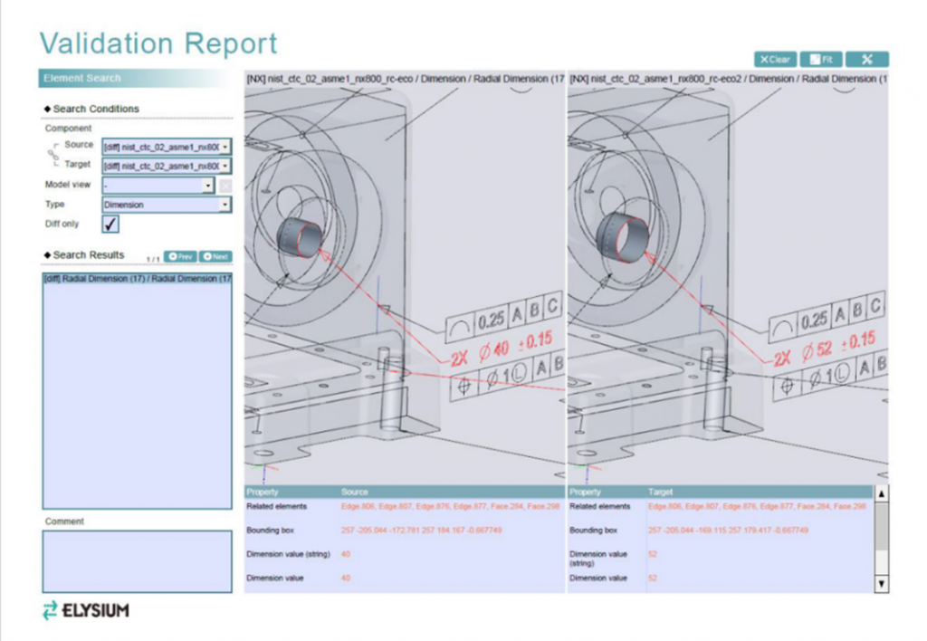This screenshot has height=641, width=927.
Task: Uncheck the Diff only checkbox
Action: (x=111, y=224)
